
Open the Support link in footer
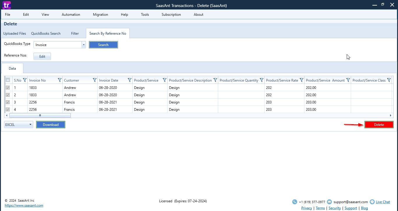tap(351, 208)
